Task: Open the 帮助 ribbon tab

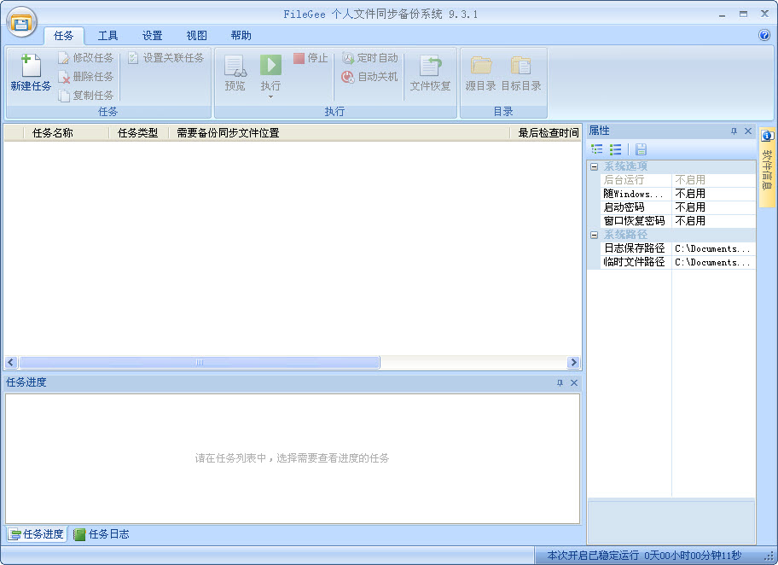Action: click(241, 36)
